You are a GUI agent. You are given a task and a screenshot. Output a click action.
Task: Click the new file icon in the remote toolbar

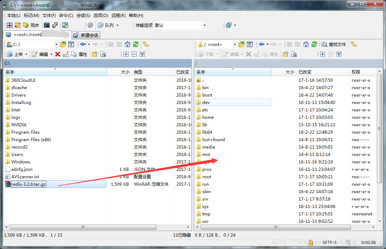(294, 54)
